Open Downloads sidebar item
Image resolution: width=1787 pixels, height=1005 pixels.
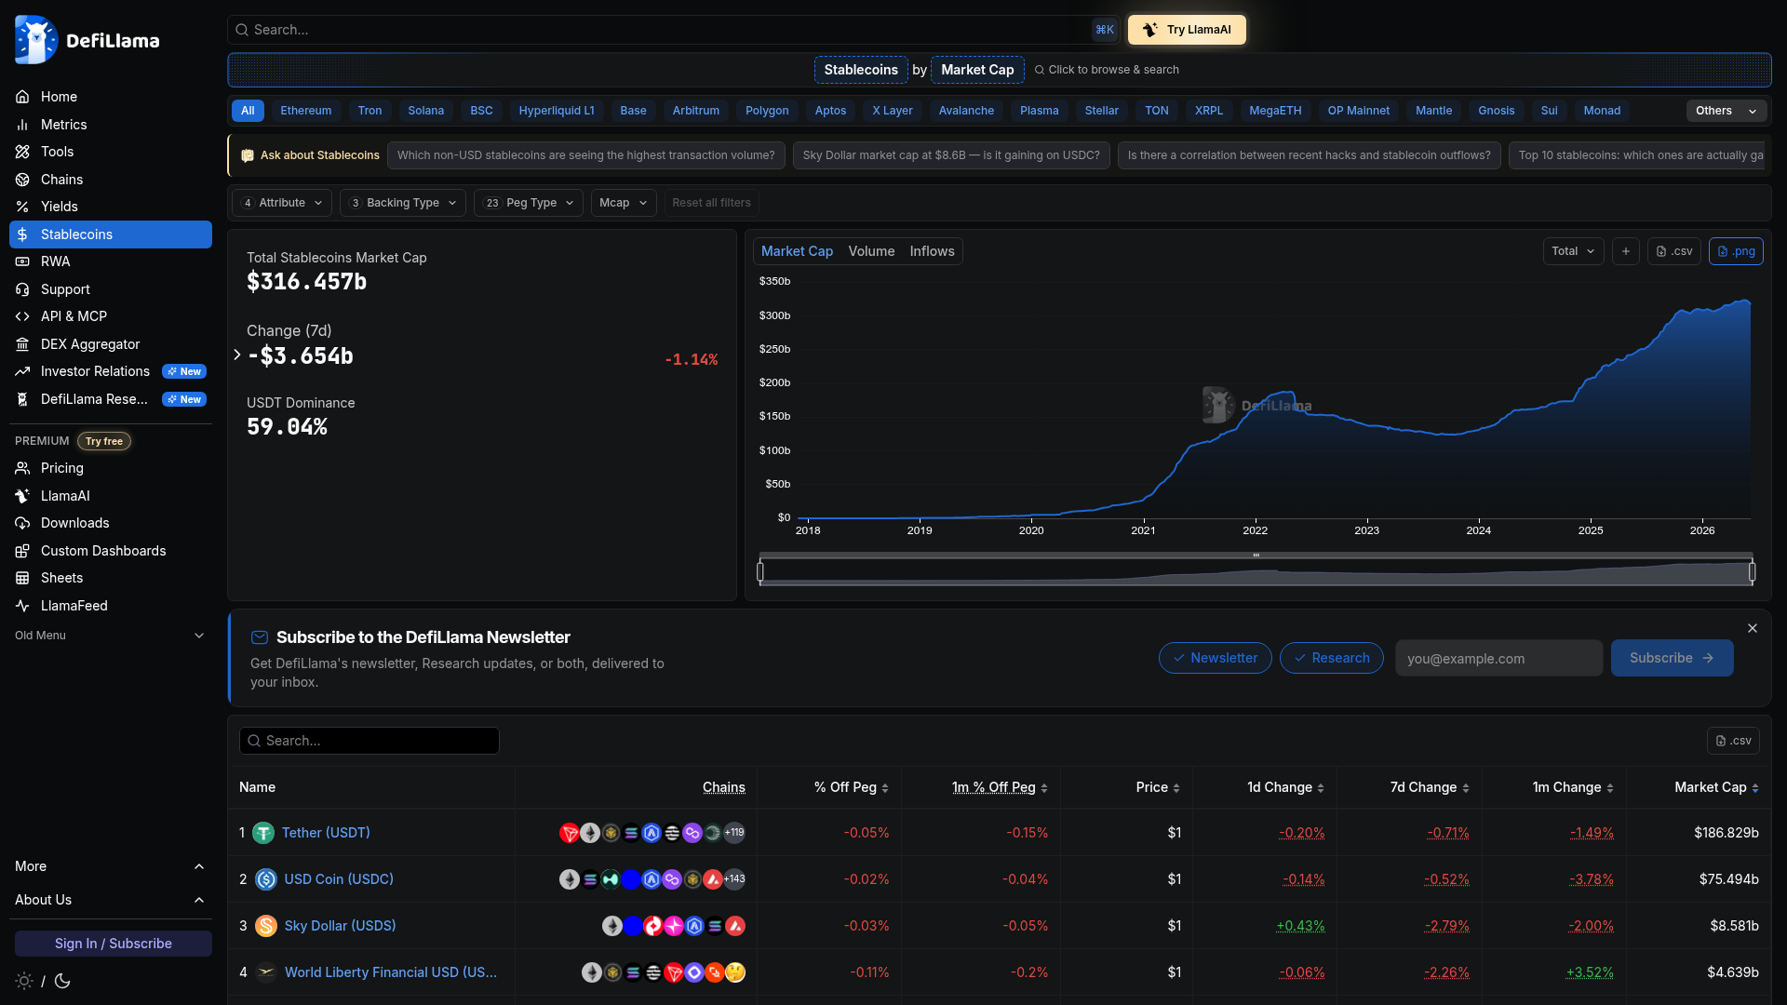111,523
